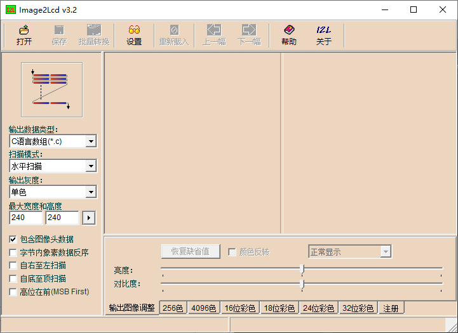Switch to the 32位彩色 tab

coord(358,308)
